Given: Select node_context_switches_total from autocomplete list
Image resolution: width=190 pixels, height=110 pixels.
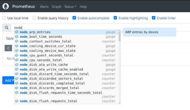Looking at the screenshot, I should tap(46, 41).
